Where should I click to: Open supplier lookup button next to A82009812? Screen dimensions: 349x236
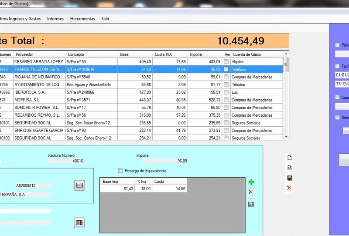(x=79, y=185)
